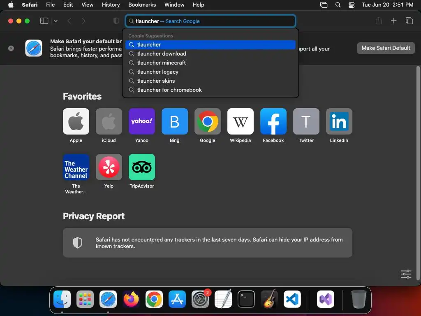Open the TripAdvisor favorite
Viewport: 421px width, 316px height.
coord(142,167)
